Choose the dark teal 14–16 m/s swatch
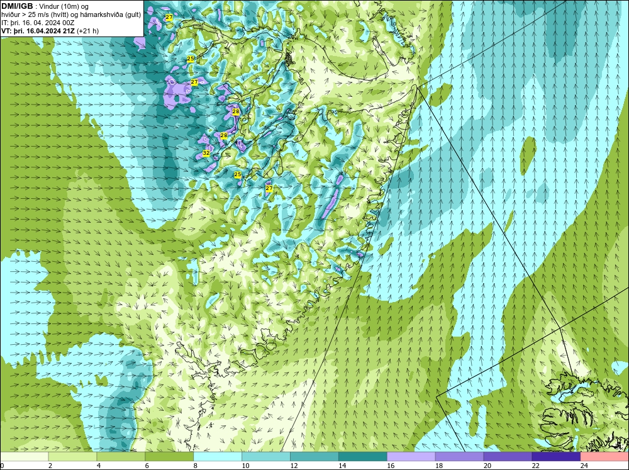This screenshot has width=629, height=470. [363, 456]
